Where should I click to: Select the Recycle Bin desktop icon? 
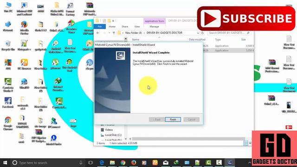tap(8, 45)
